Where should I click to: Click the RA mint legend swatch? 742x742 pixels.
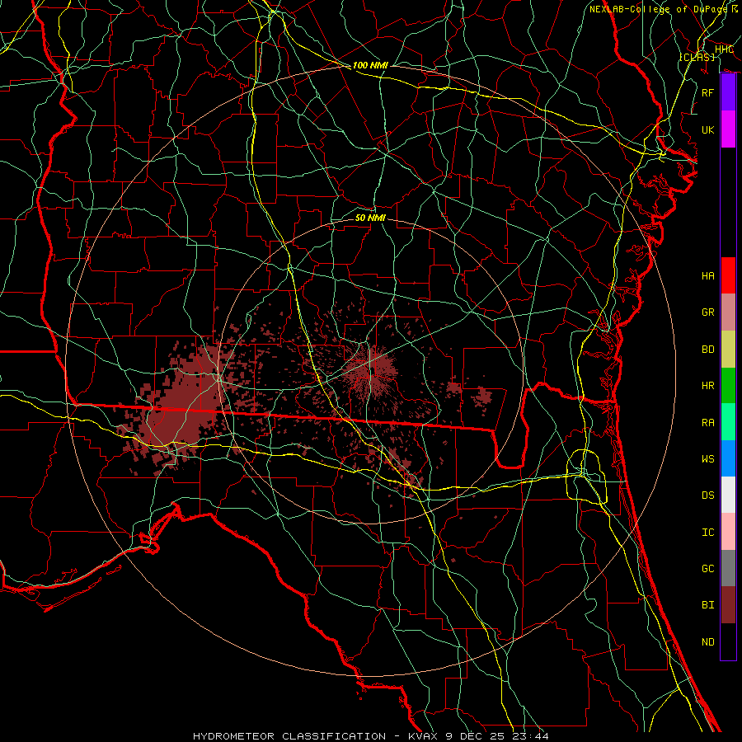pyautogui.click(x=728, y=422)
